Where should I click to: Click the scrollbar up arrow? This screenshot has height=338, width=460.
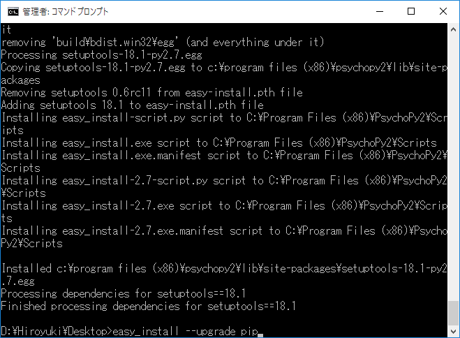(x=453, y=29)
